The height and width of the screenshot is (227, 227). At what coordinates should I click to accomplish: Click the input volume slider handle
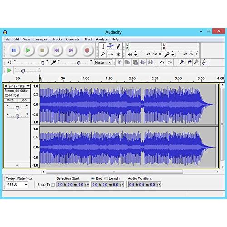79,63
